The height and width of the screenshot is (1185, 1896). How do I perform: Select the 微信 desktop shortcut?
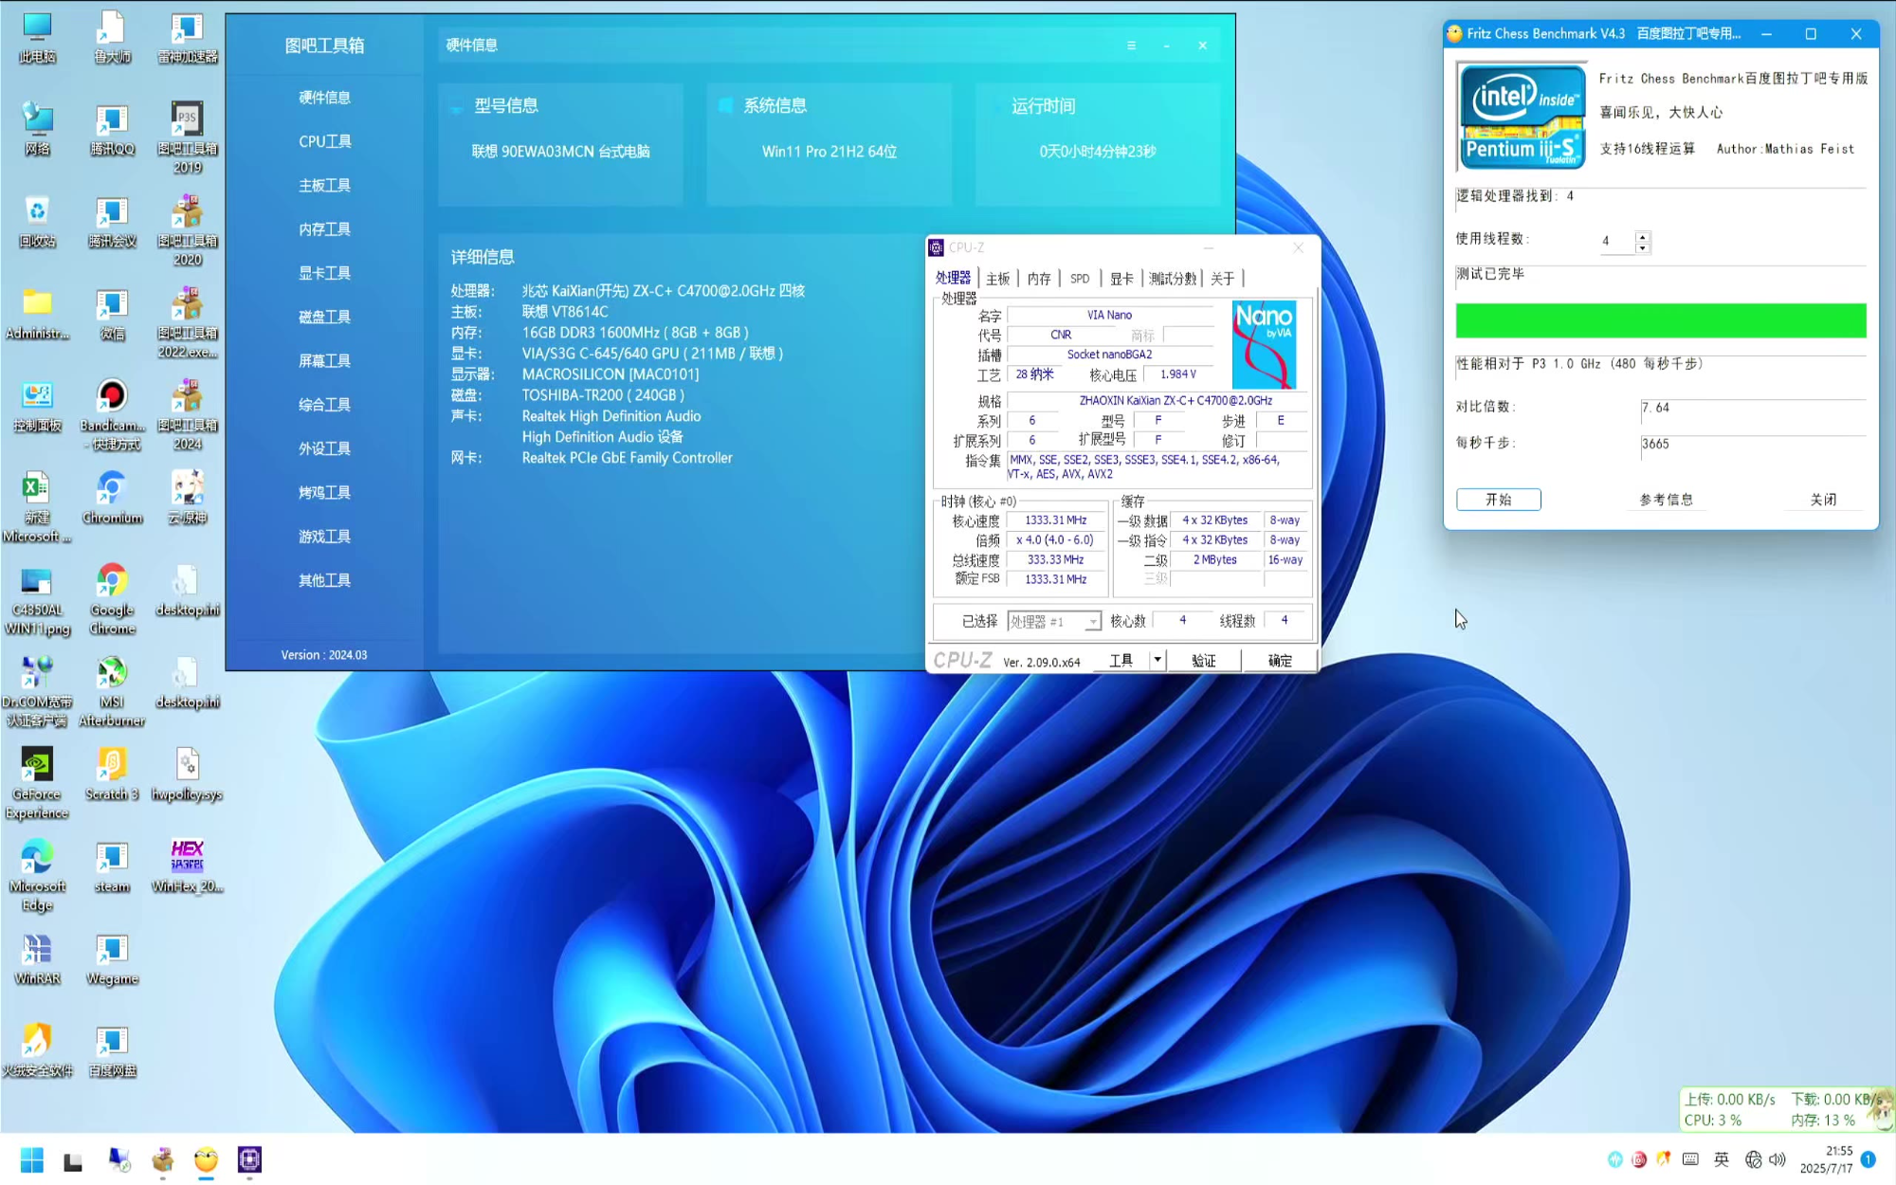click(112, 314)
